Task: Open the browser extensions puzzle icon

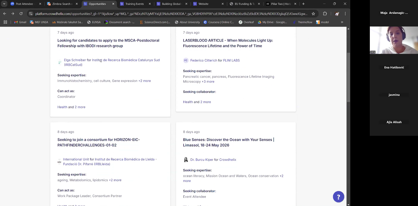Action: pyautogui.click(x=325, y=13)
